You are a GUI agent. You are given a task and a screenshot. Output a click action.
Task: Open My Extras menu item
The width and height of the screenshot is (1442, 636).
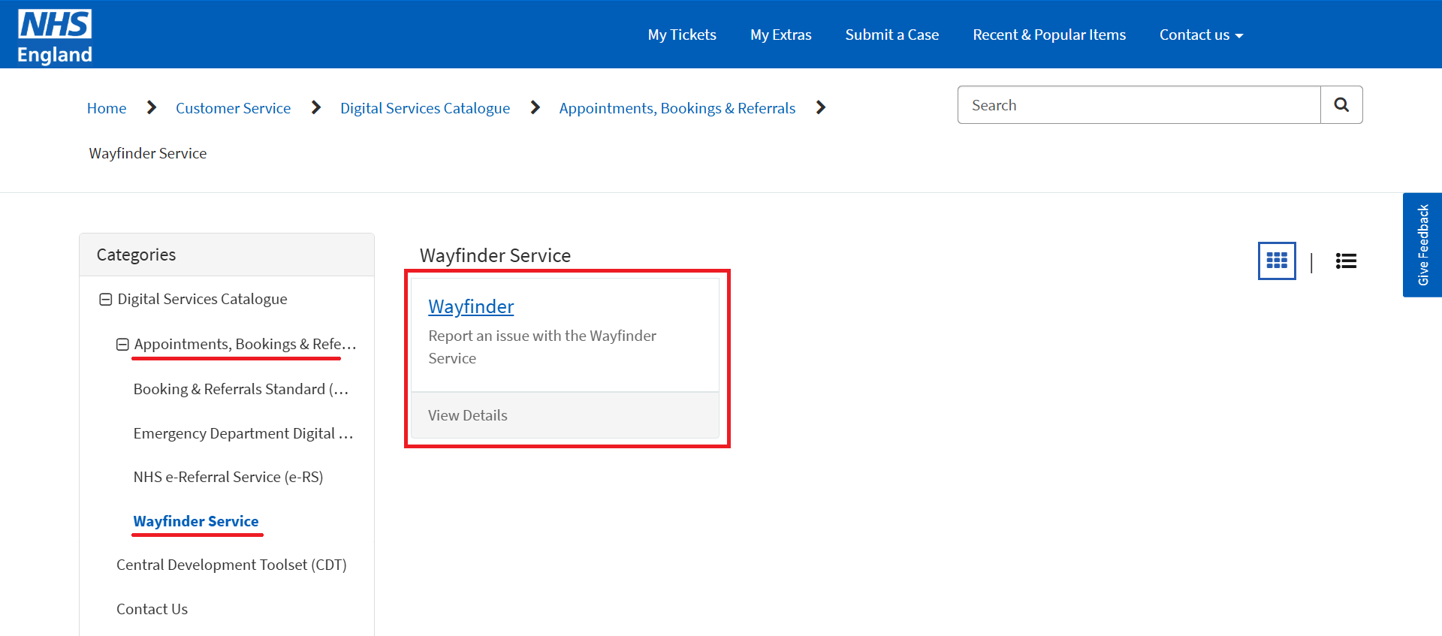(780, 35)
